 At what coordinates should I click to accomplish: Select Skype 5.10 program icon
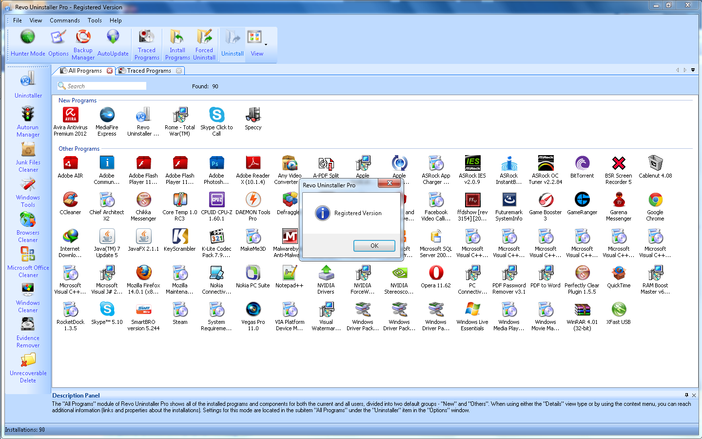(x=107, y=313)
